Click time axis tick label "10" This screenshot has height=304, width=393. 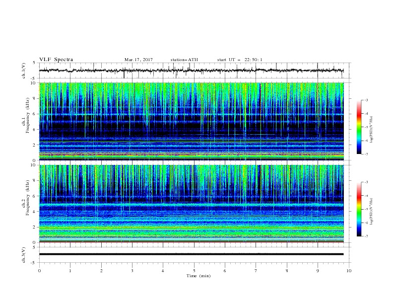(349, 271)
